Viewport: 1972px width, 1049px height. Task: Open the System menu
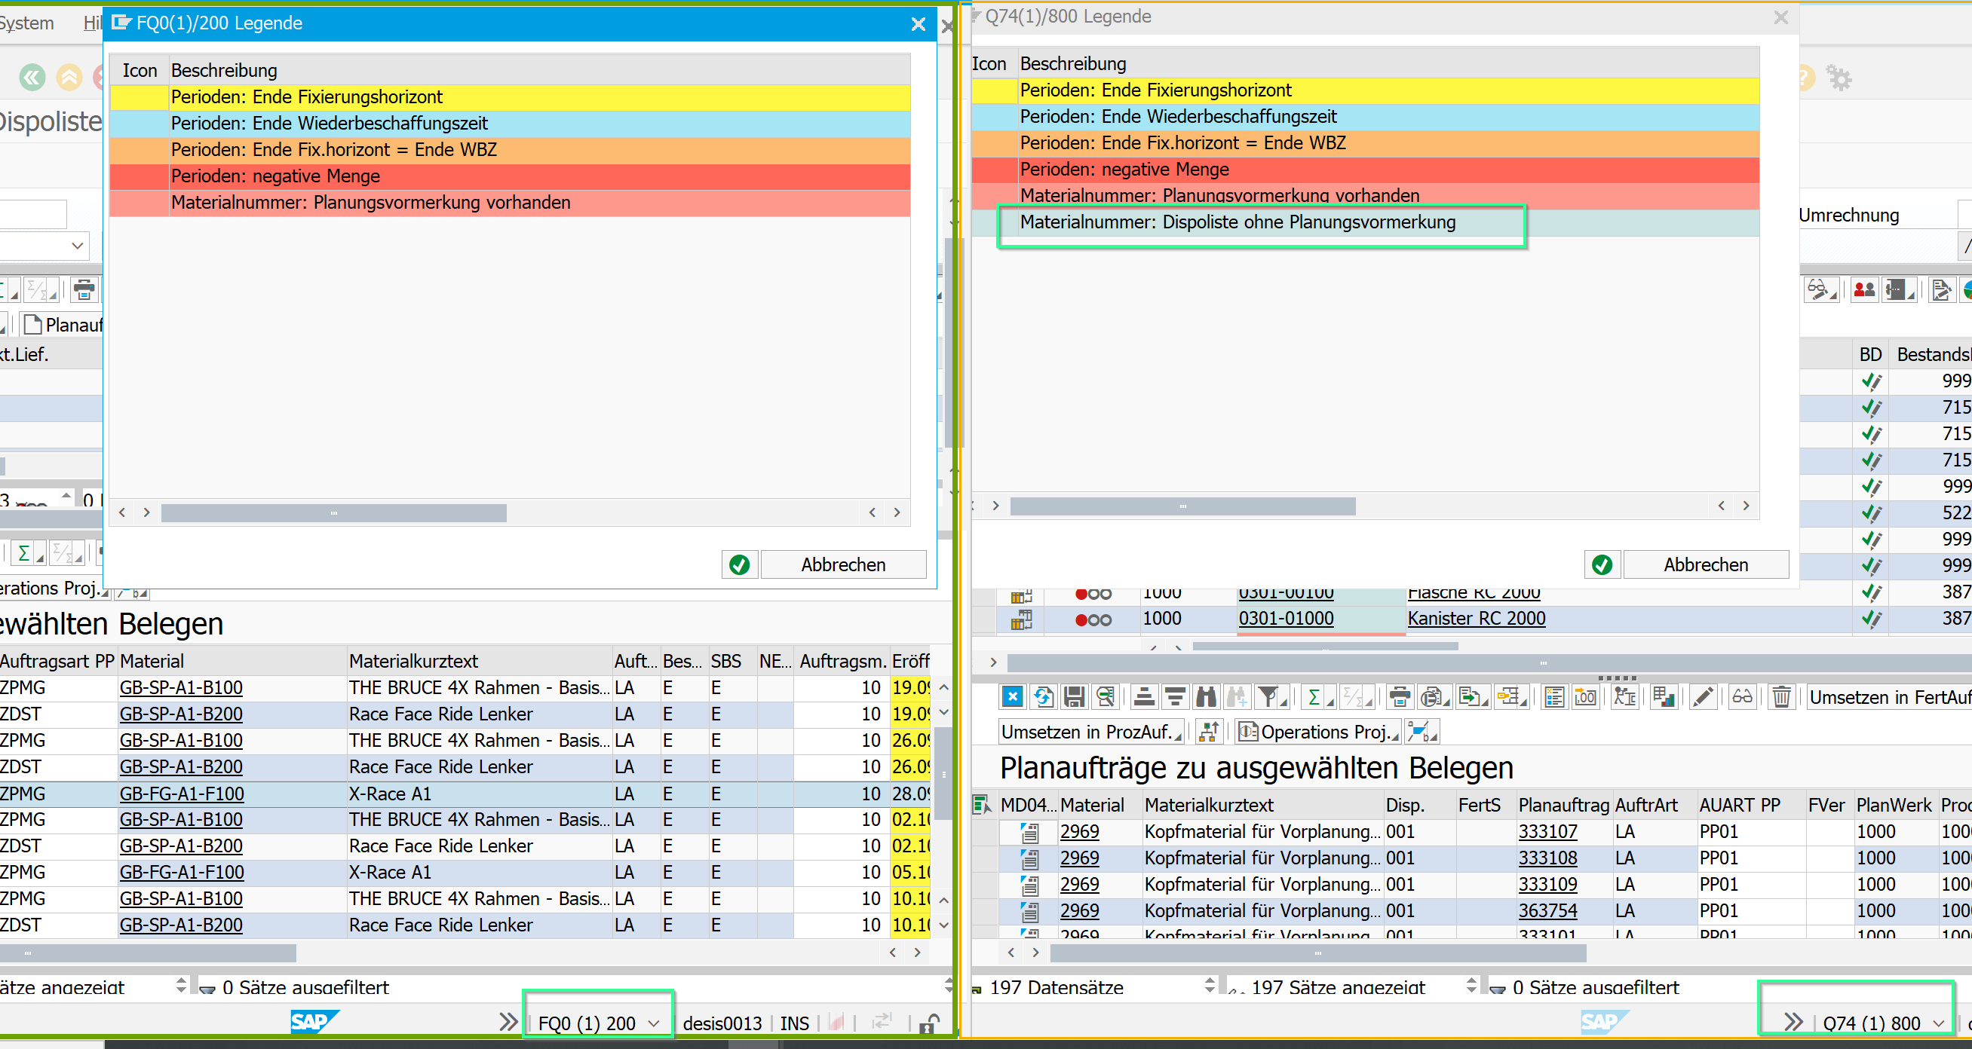tap(27, 23)
